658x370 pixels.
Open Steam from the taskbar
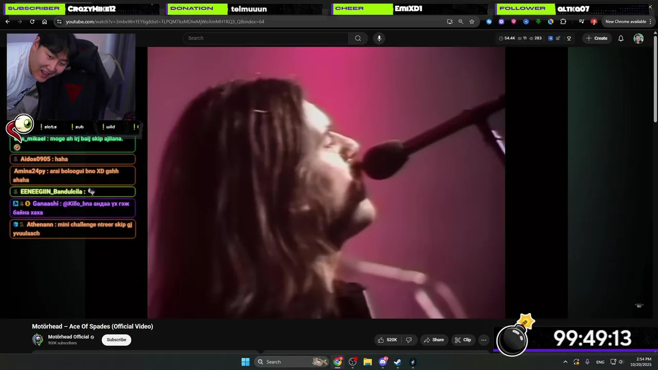click(397, 362)
